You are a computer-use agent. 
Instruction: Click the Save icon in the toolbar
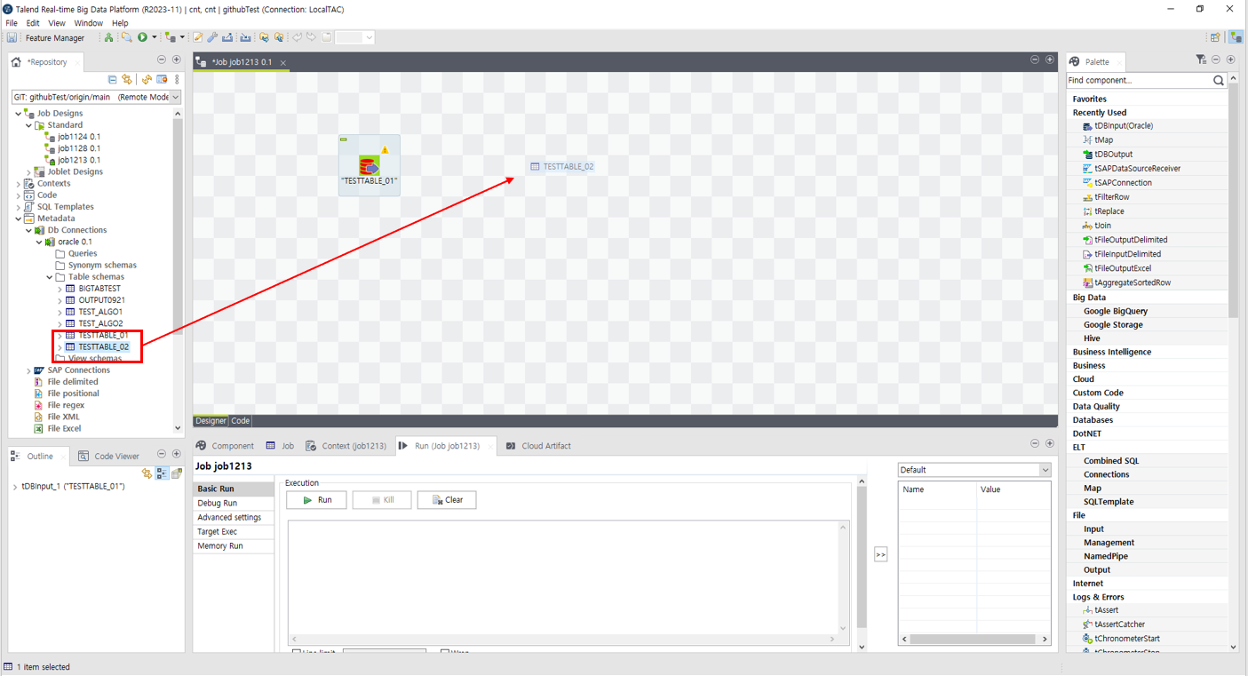12,38
